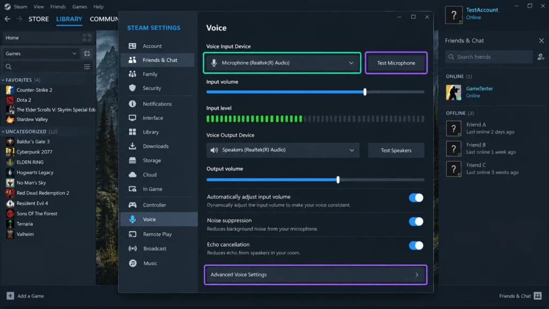Open library Home
This screenshot has height=309, width=549.
point(12,38)
